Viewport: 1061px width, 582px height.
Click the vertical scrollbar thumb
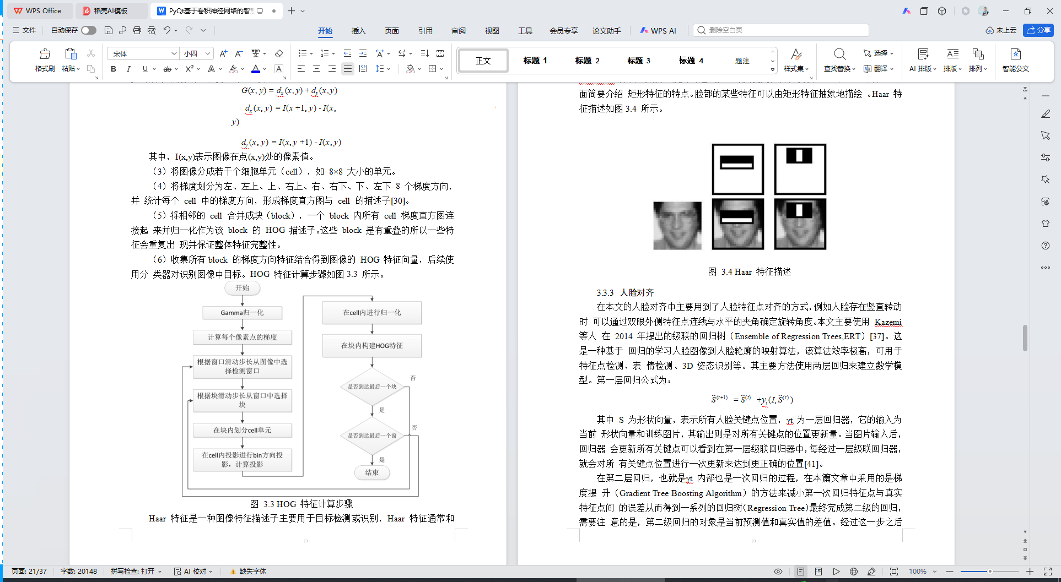tap(1025, 338)
